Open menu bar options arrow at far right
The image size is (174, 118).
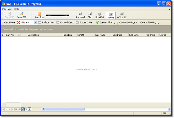click(x=170, y=10)
